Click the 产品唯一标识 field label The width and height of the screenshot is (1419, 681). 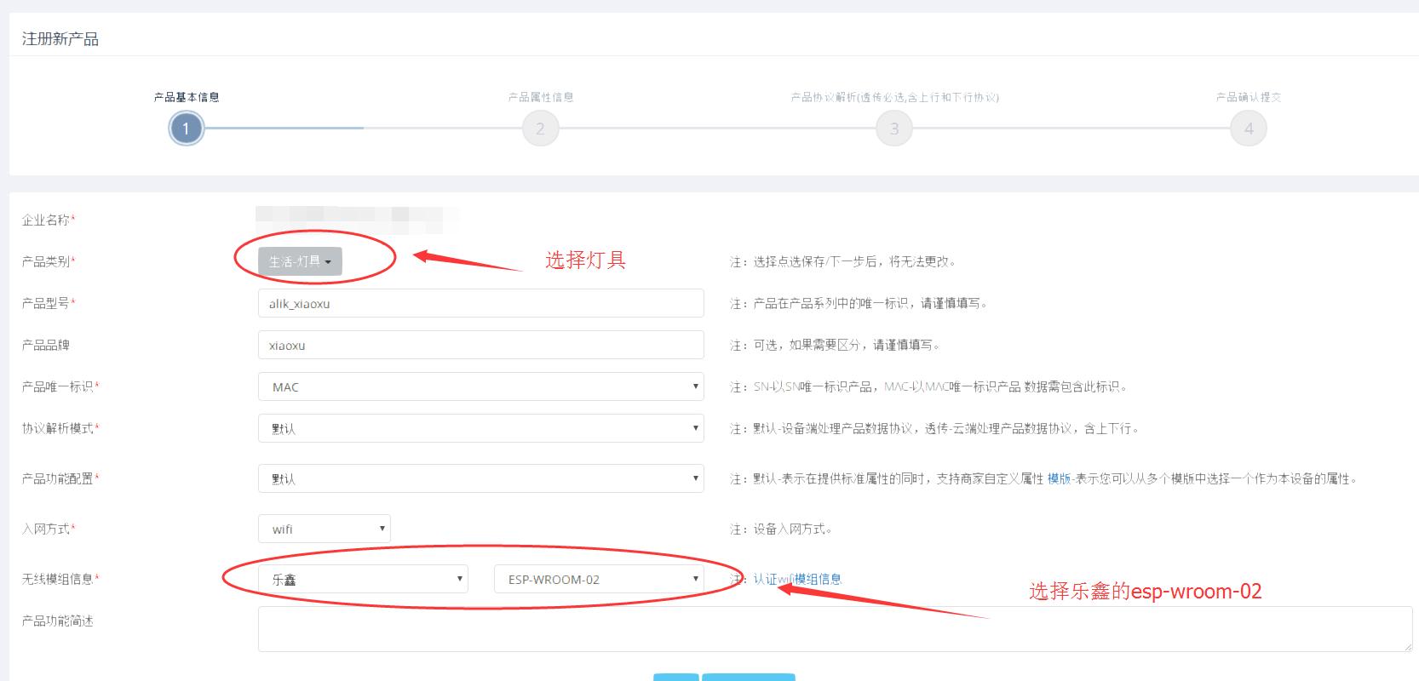(x=60, y=386)
